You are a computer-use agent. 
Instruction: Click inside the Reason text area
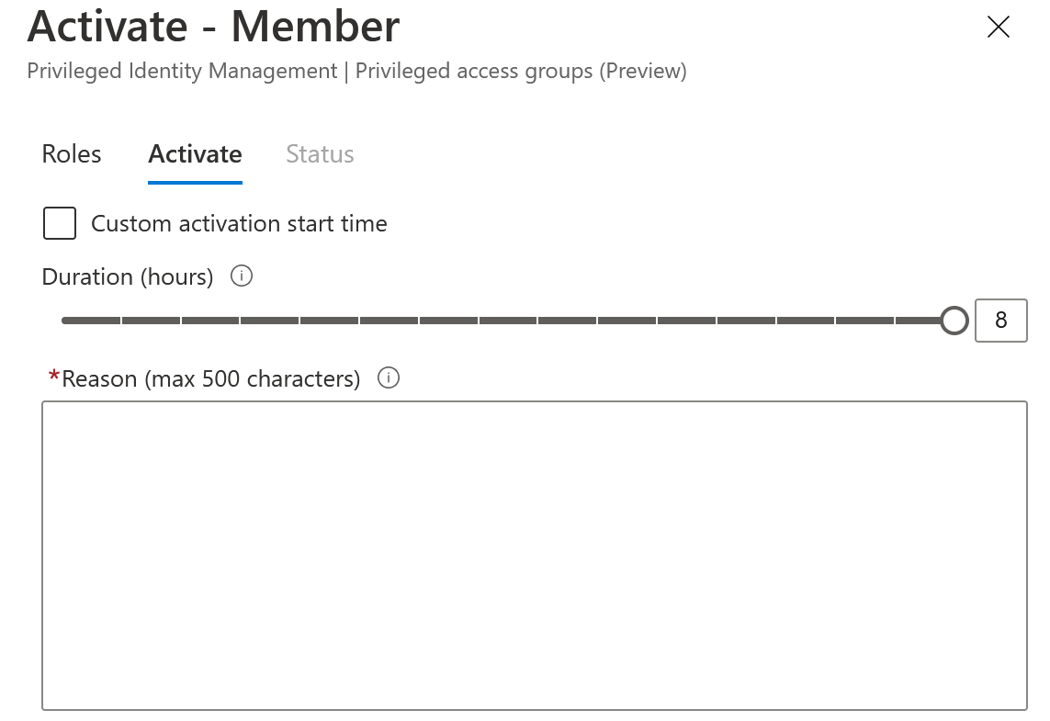click(x=534, y=555)
